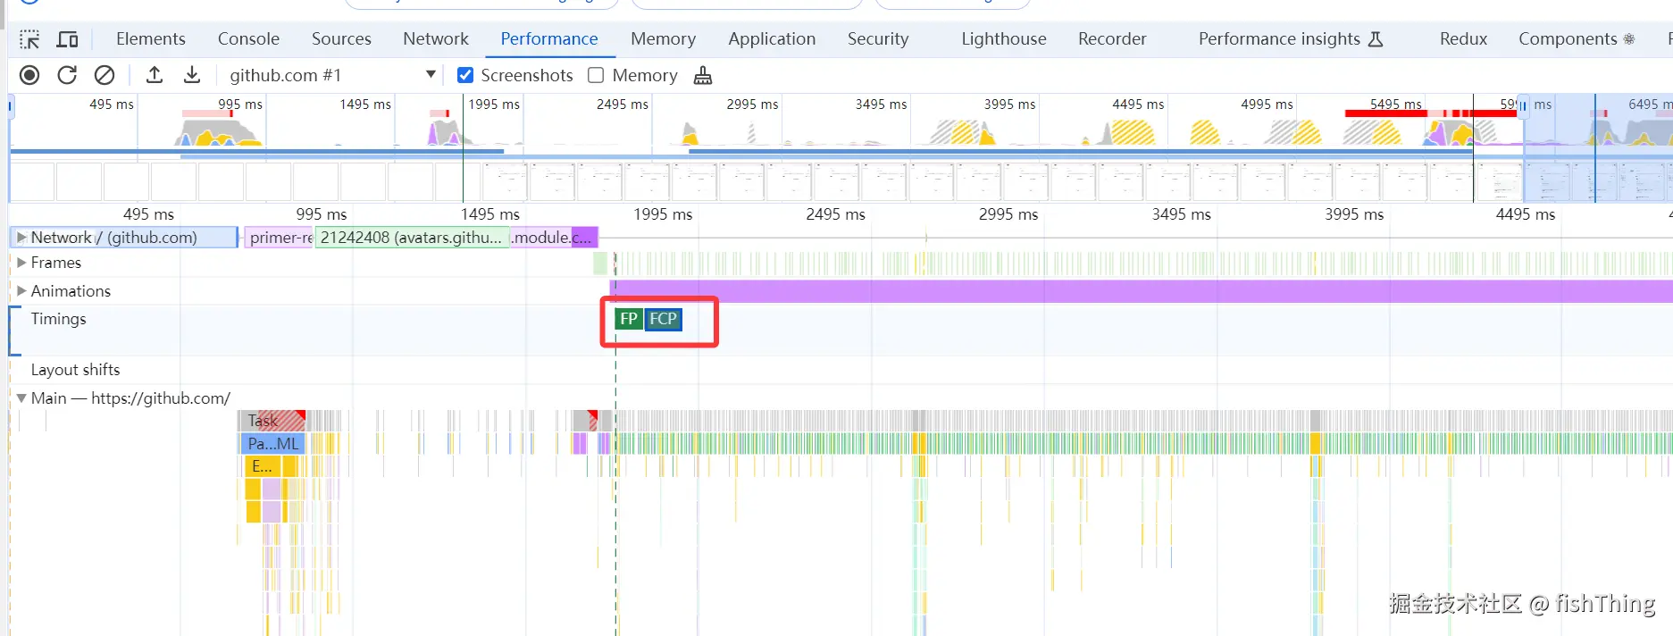The height and width of the screenshot is (636, 1673).
Task: Reload page and start profiling
Action: point(67,75)
